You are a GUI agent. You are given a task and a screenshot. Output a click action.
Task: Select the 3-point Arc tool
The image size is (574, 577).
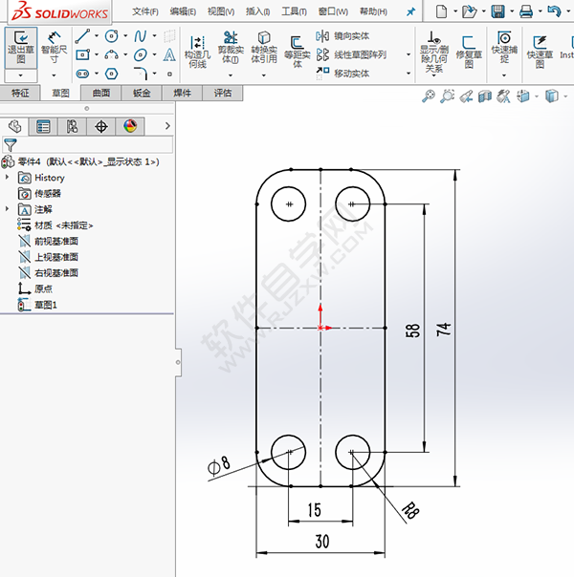[111, 54]
